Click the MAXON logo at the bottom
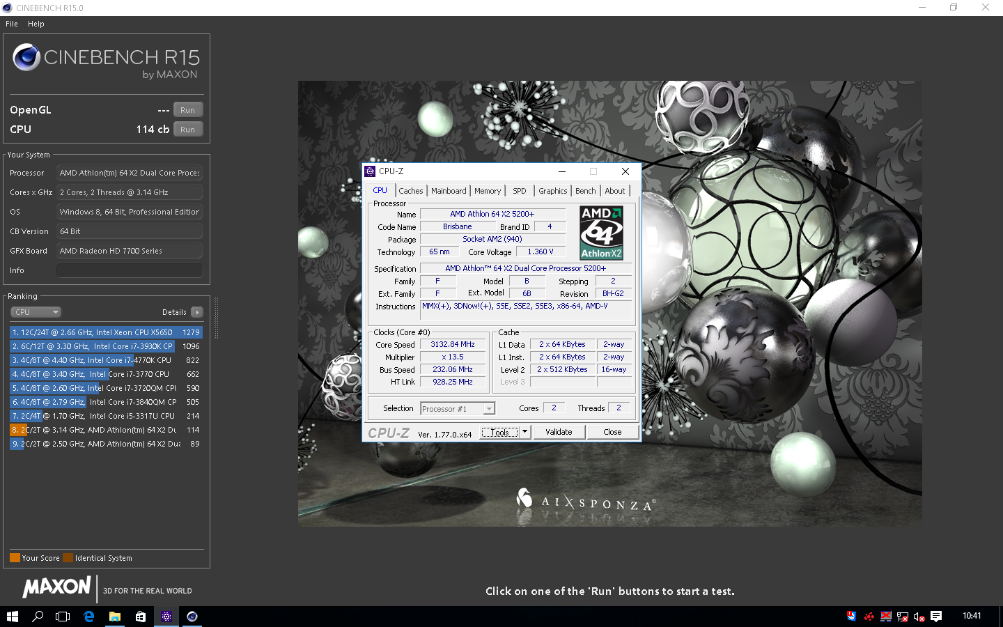The height and width of the screenshot is (627, 1003). [56, 587]
